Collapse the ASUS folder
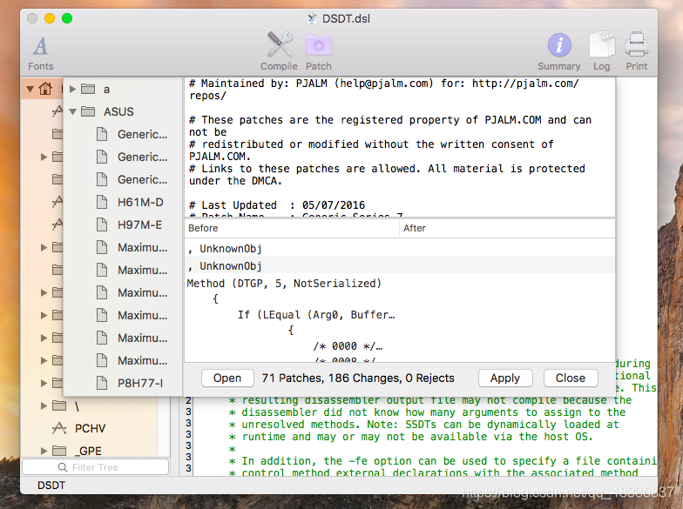Image resolution: width=683 pixels, height=509 pixels. point(73,111)
